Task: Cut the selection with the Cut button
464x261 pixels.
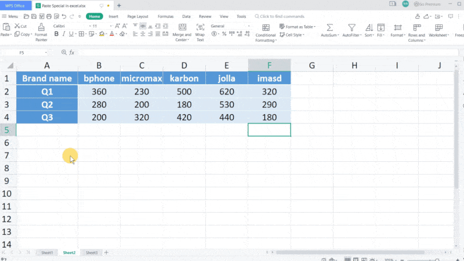Action: [x=21, y=26]
